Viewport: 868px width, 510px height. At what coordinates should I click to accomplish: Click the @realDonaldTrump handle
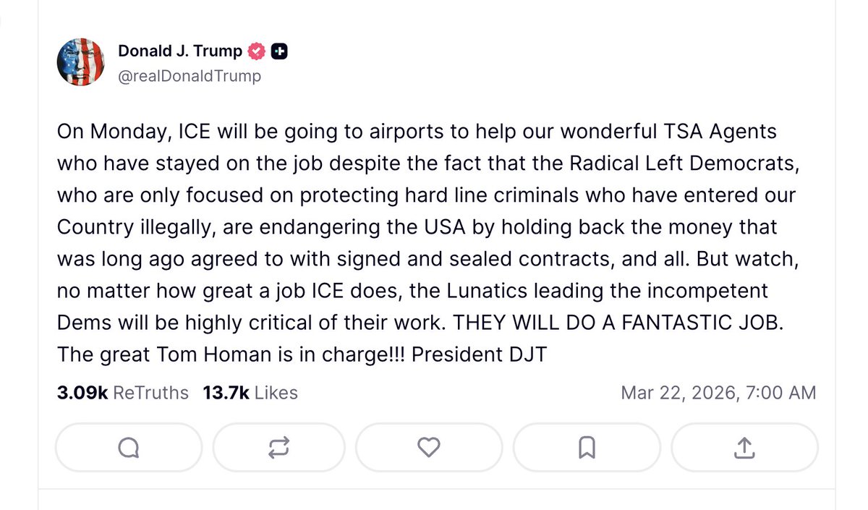pyautogui.click(x=190, y=75)
